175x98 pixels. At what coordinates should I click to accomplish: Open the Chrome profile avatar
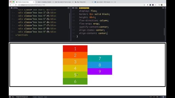[x=162, y=5]
